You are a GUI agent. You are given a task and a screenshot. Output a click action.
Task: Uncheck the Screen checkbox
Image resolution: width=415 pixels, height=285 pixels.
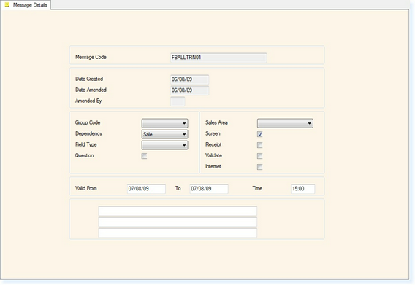260,134
